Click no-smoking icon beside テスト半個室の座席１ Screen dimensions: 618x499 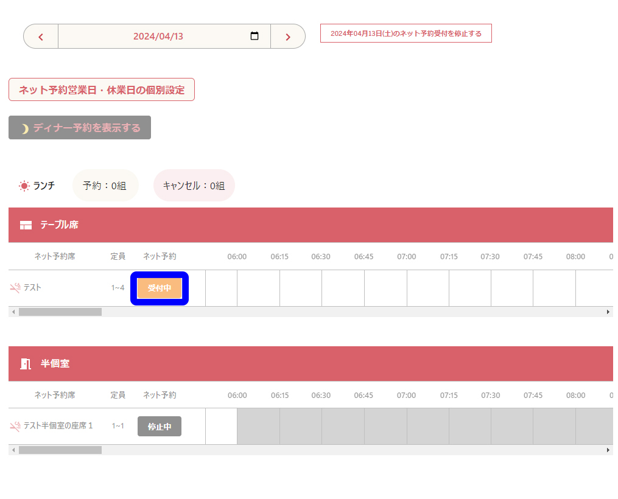[x=15, y=426]
